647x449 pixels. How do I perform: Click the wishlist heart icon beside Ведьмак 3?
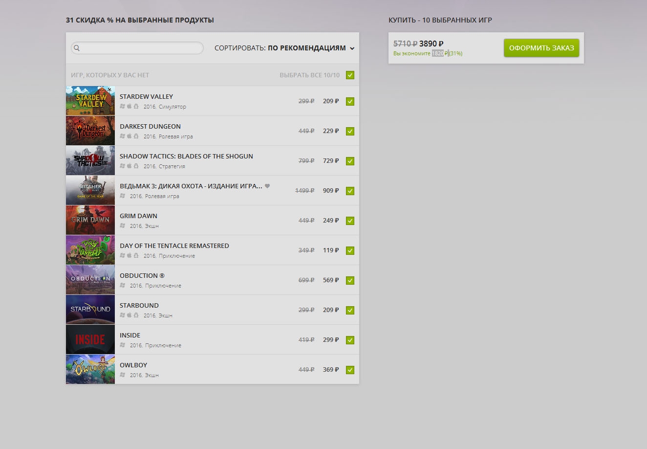(x=267, y=186)
